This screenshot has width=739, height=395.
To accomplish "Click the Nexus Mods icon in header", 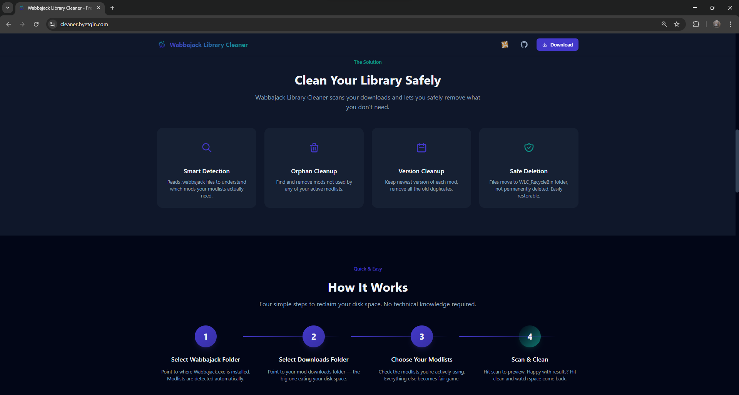I will 505,45.
